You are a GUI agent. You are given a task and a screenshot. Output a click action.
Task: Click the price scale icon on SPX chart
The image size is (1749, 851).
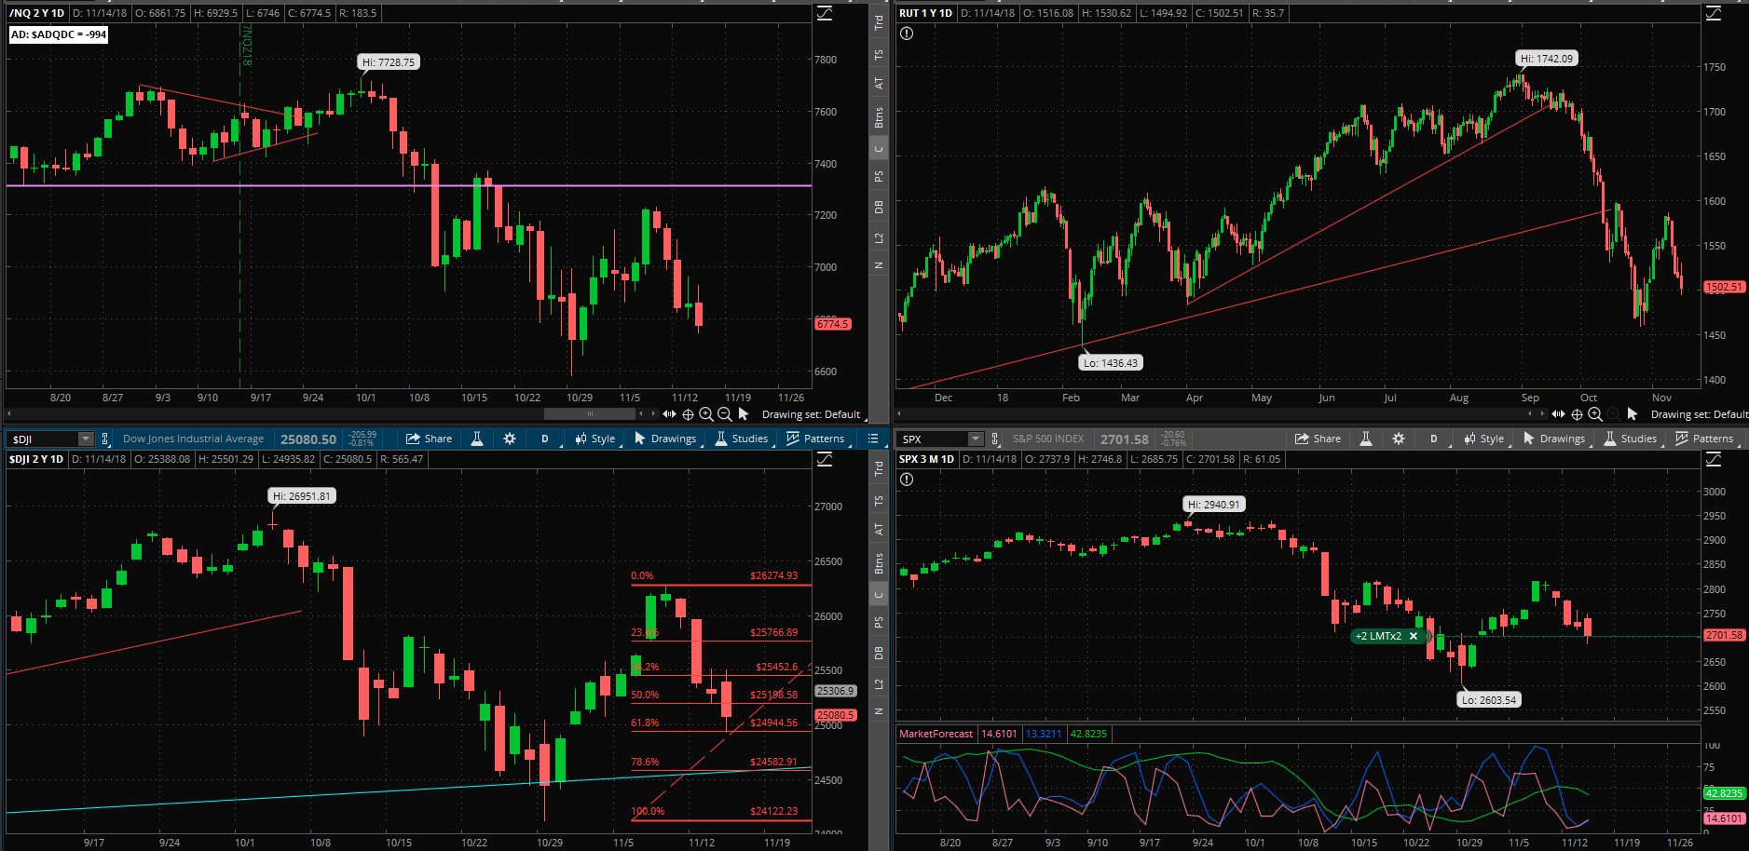click(x=1714, y=459)
